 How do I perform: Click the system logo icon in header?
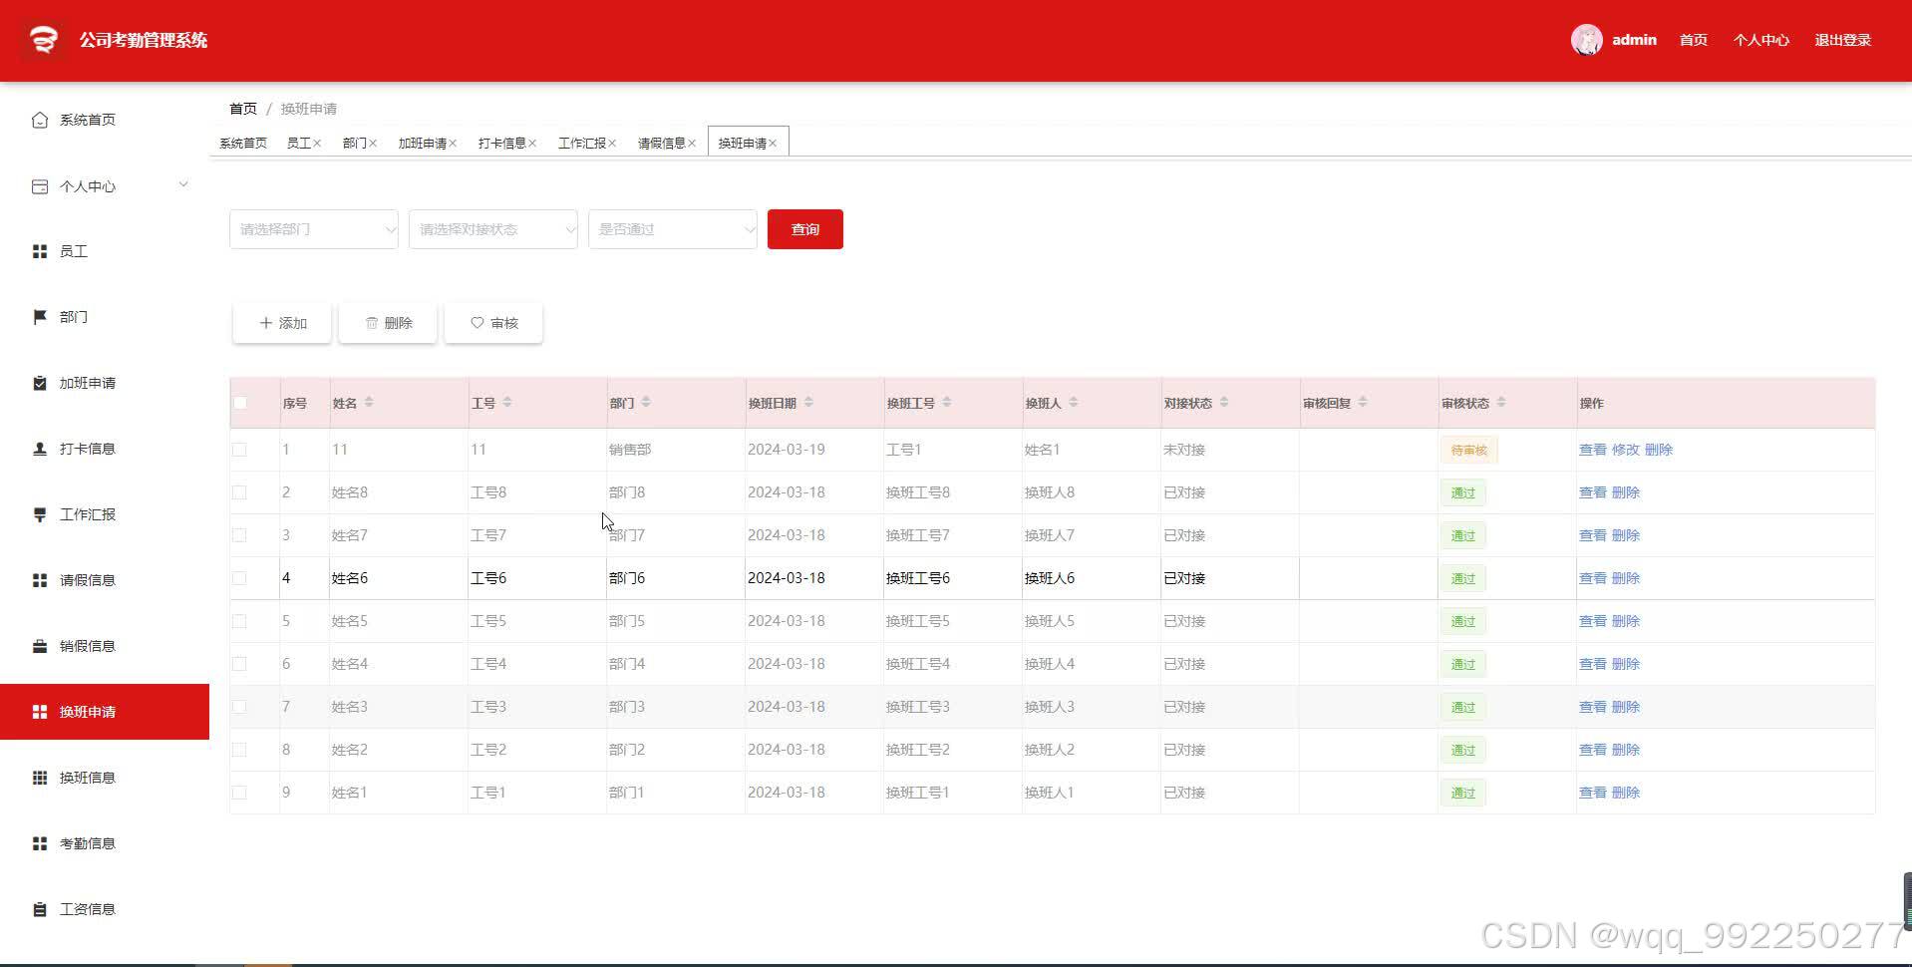click(43, 40)
